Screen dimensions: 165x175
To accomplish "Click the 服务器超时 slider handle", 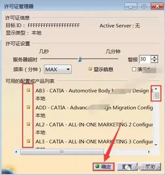I will pyautogui.click(x=80, y=59).
